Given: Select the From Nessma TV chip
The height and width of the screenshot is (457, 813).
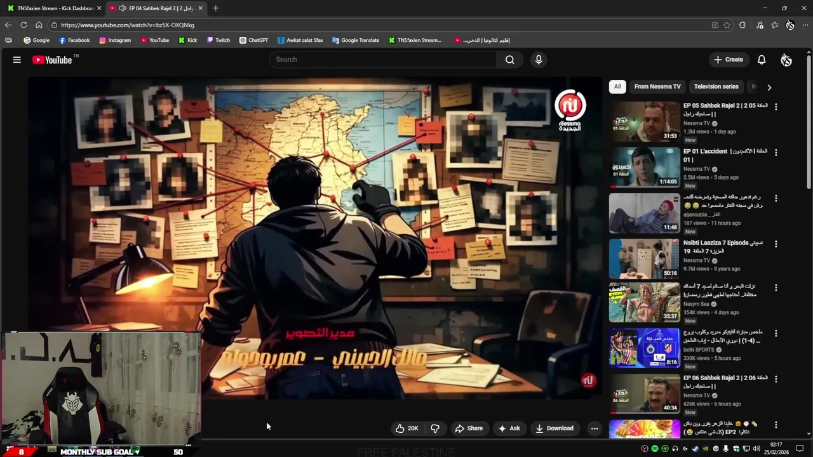Looking at the screenshot, I should coord(657,86).
